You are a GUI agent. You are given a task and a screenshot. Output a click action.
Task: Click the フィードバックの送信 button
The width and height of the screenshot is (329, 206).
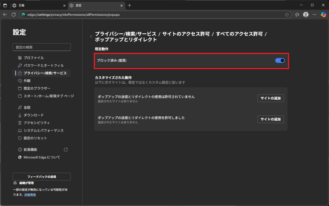pyautogui.click(x=41, y=177)
